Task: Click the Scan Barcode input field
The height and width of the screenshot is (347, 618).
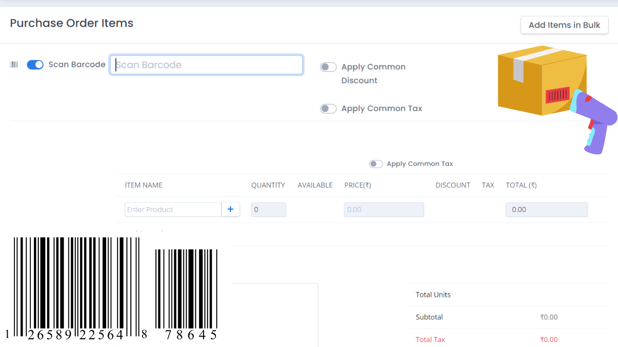Action: pos(206,65)
